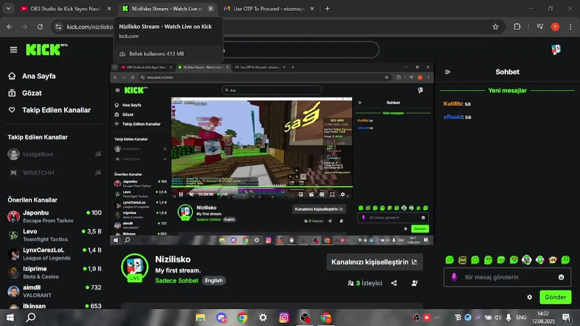
Task: Reload the current page
Action: coord(40,27)
